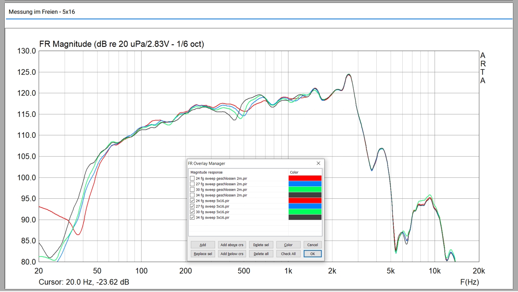Disable the 34 fg sweep 5x16.pir overlay
The width and height of the screenshot is (518, 292).
(x=192, y=217)
